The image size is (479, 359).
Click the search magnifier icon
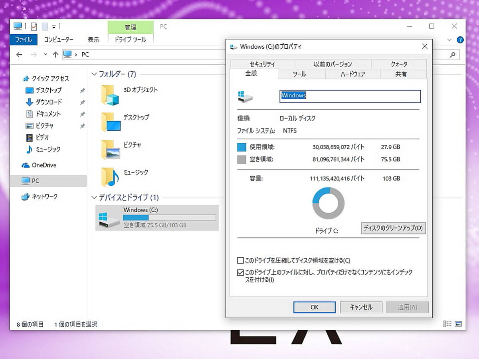452,55
